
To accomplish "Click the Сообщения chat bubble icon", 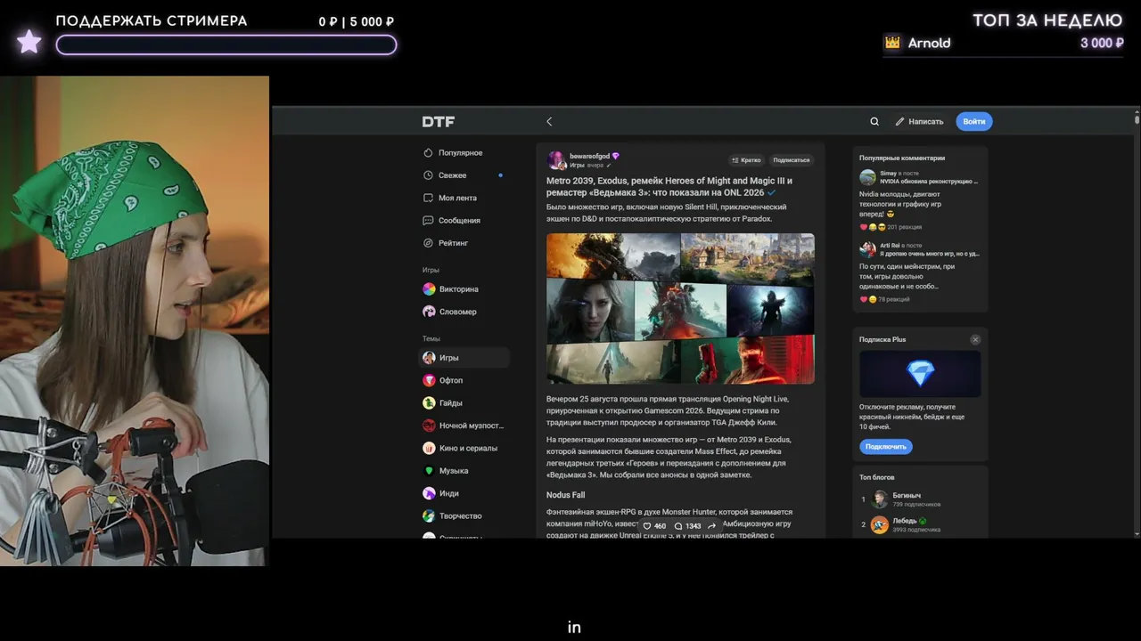I will tap(429, 221).
